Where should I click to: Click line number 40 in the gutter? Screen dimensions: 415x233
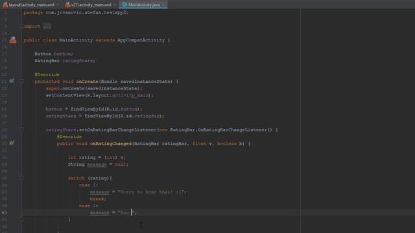[5, 212]
